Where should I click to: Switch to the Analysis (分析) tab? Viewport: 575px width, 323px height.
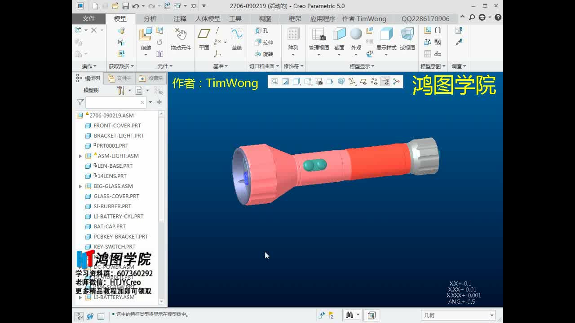point(150,18)
